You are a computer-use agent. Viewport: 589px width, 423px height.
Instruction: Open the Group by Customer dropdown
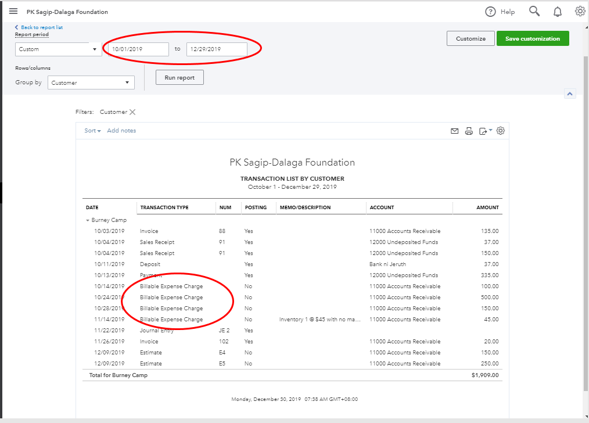pyautogui.click(x=91, y=83)
